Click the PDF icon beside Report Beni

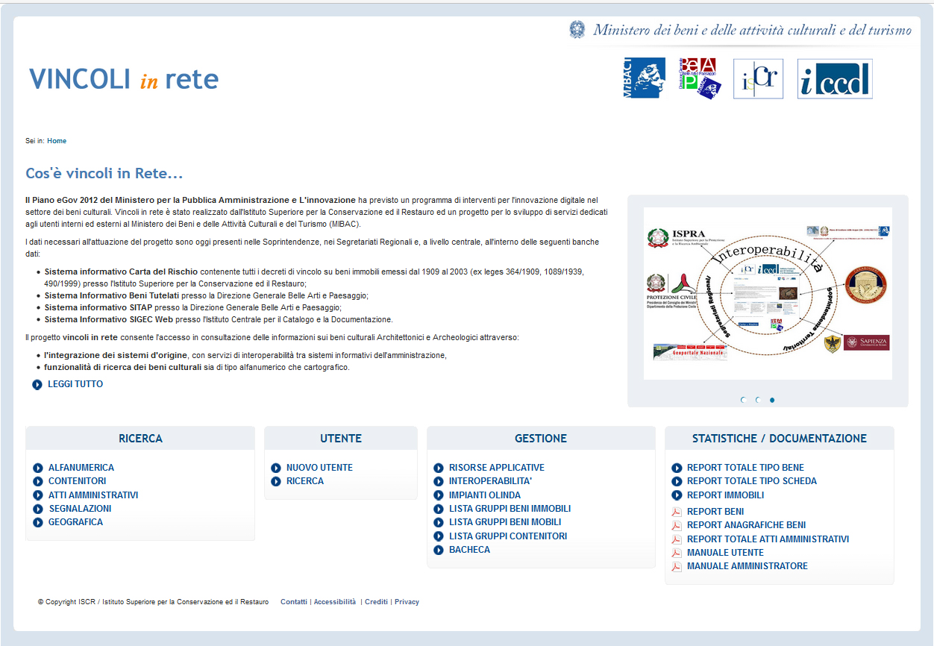coord(677,512)
